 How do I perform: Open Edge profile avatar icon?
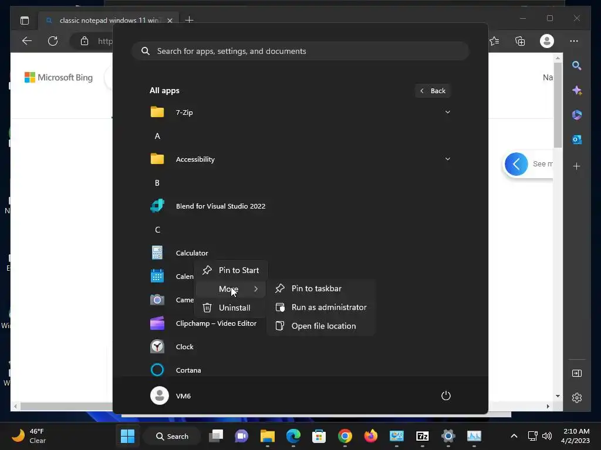(x=547, y=41)
